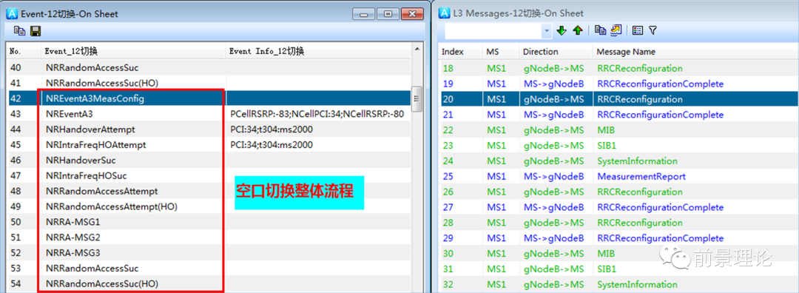799x293 pixels.
Task: Select the NRRA-MSG2 event
Action: (209, 237)
